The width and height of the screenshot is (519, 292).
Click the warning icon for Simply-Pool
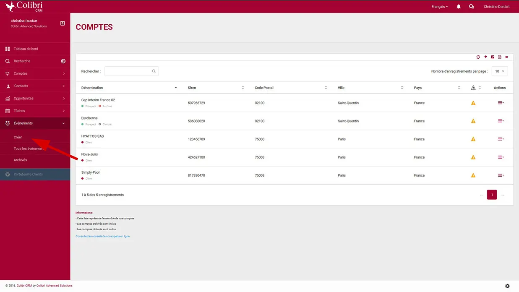473,175
